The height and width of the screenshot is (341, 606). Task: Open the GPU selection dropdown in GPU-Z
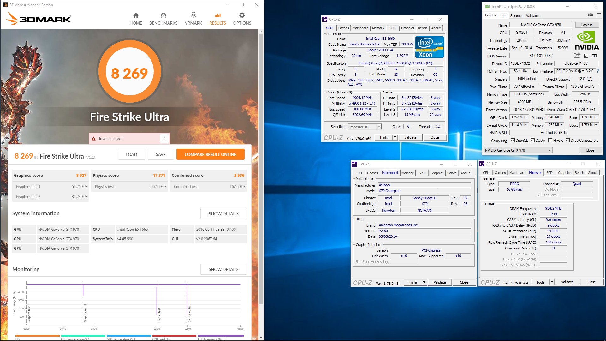click(x=518, y=150)
